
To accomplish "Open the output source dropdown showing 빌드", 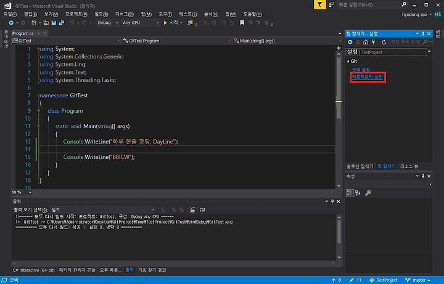I will coord(103,209).
